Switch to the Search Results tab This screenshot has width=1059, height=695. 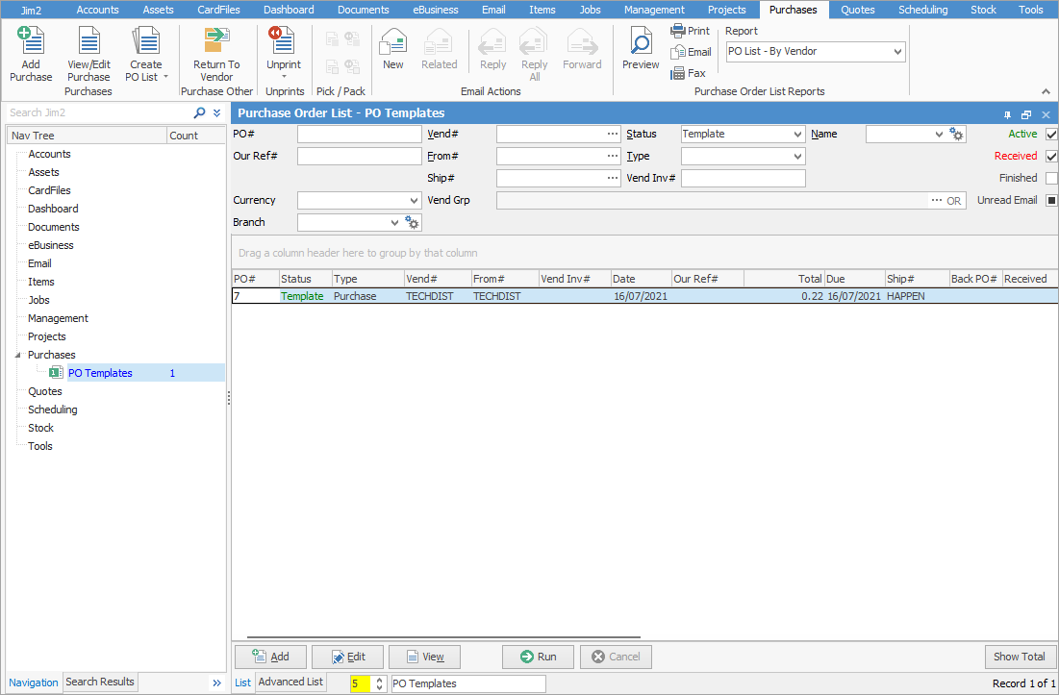click(100, 682)
